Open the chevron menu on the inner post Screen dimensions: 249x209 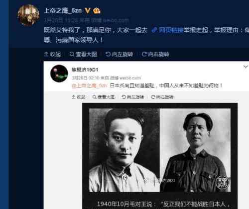tap(246, 67)
